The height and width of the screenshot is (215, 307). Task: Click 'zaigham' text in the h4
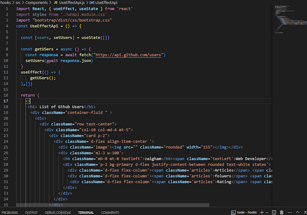tap(153, 159)
